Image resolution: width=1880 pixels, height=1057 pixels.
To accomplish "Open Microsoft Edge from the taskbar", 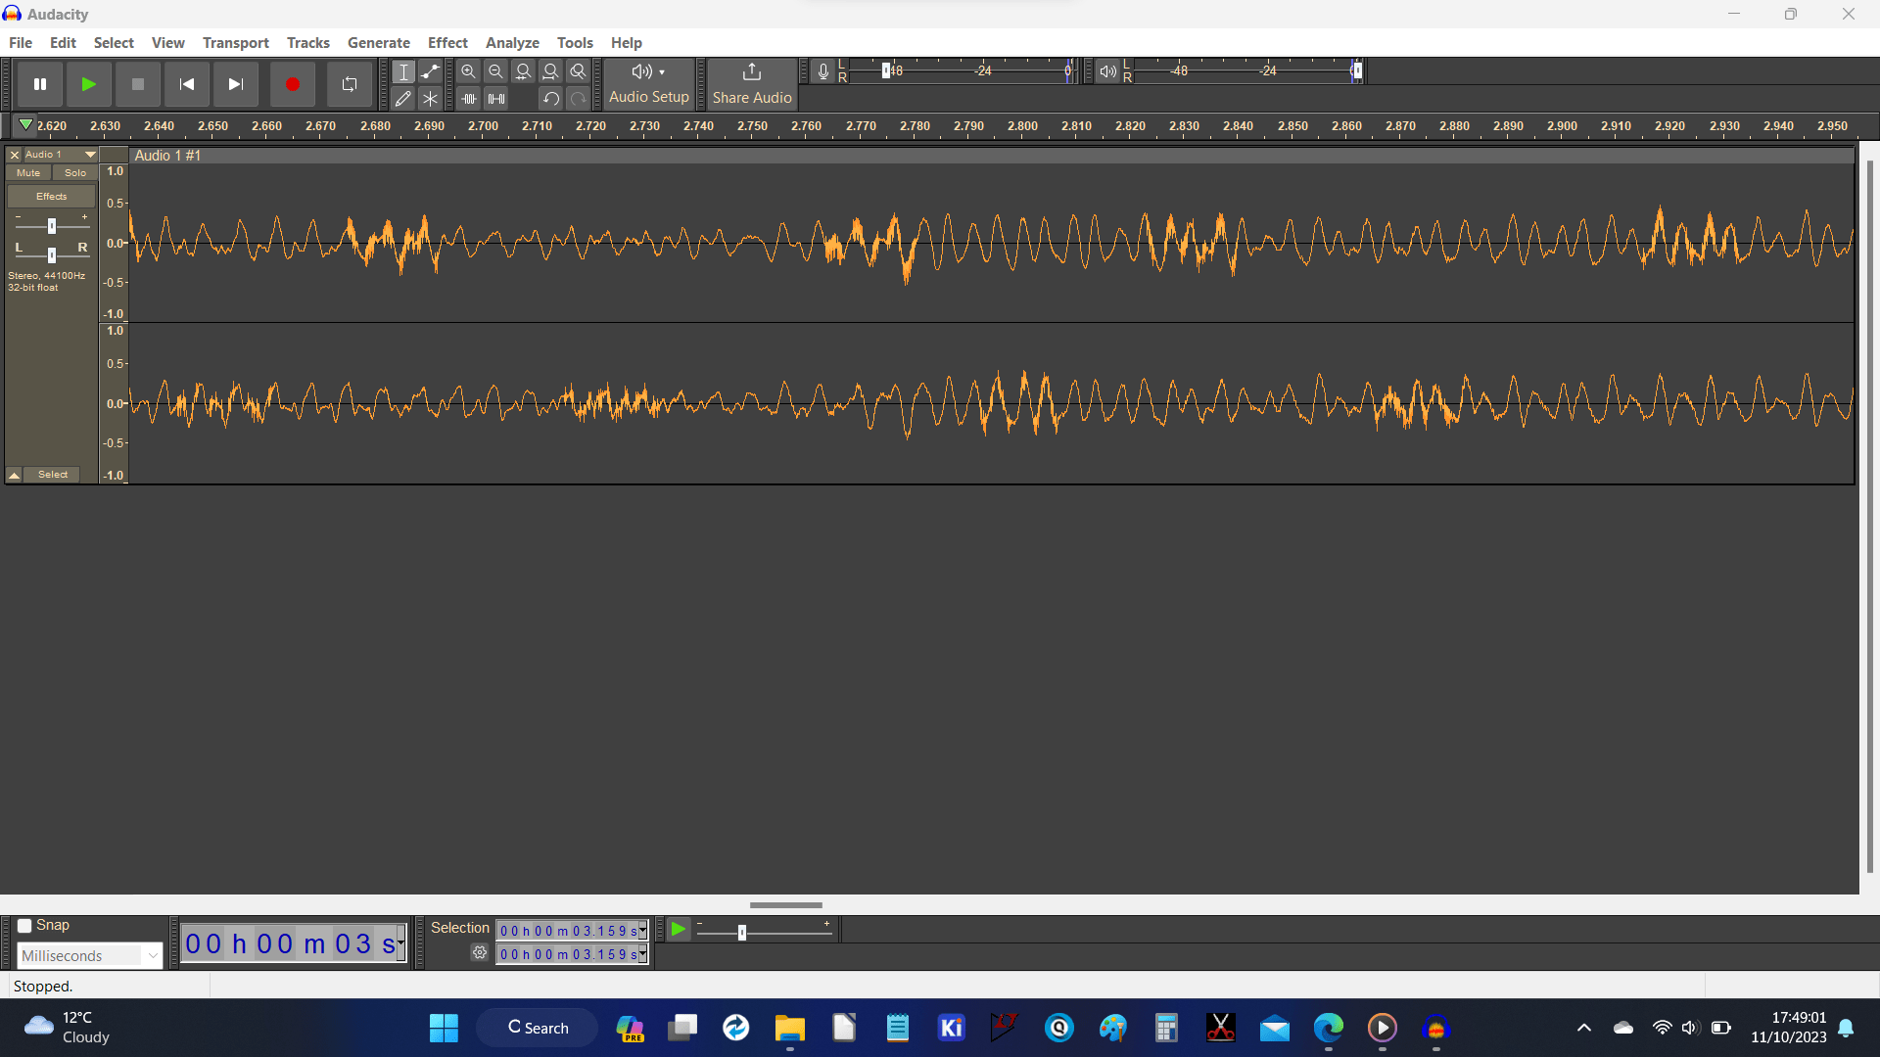I will [1329, 1028].
